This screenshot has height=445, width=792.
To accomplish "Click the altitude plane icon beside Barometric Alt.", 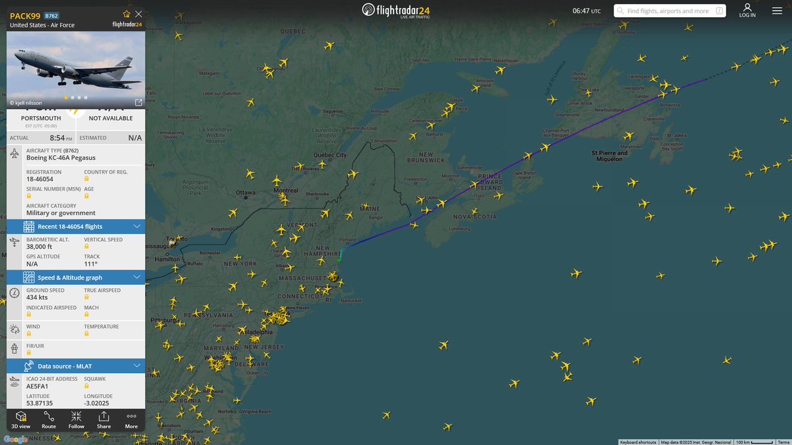I will coord(15,243).
